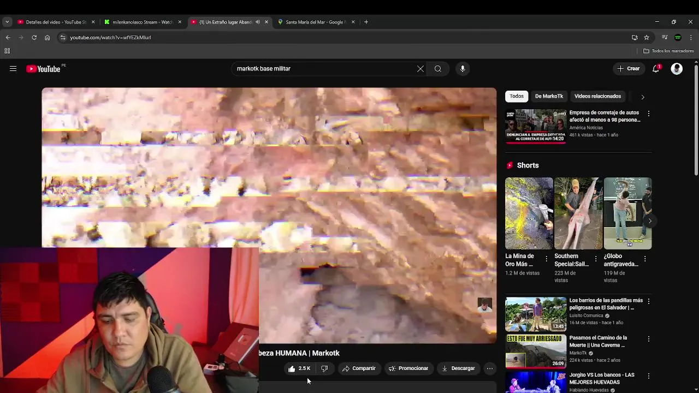Screen dimensions: 699x393
Task: Click the page vertical scrollbar
Action: click(696, 120)
